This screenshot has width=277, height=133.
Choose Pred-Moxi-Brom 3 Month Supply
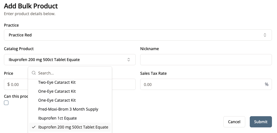point(68,109)
